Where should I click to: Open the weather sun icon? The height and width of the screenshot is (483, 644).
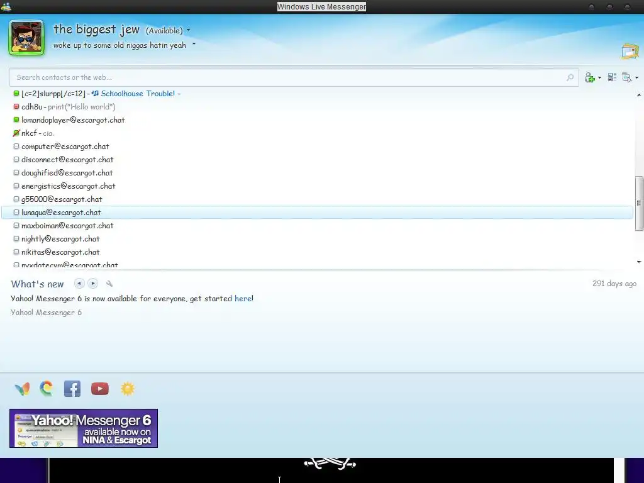127,389
